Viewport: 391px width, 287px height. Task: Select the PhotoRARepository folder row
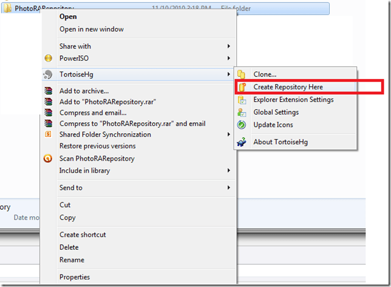(x=182, y=8)
